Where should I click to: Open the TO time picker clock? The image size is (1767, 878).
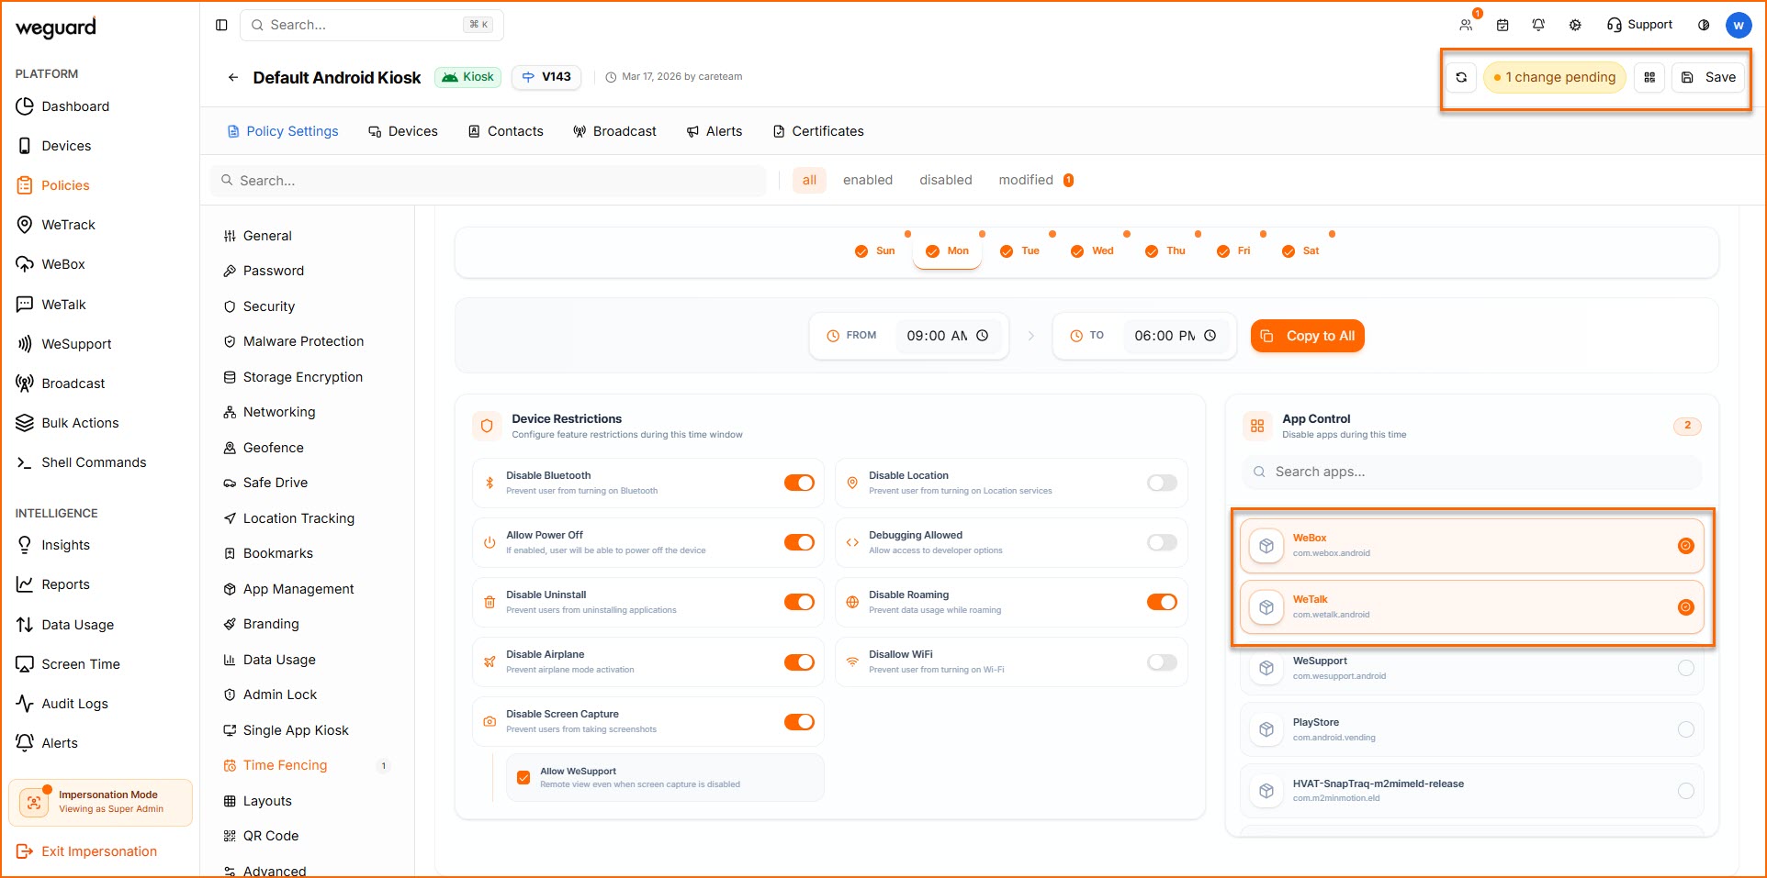[1210, 336]
